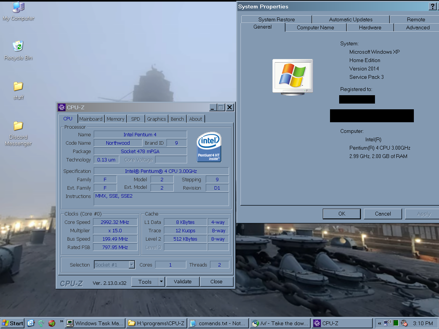The image size is (439, 329).
Task: Switch to Windows Task Manager taskbar button
Action: 95,323
